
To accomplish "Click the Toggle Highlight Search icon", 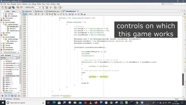I will coord(55,14).
